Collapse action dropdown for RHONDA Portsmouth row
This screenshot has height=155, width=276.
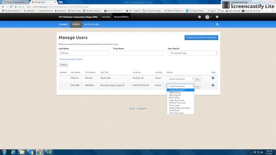click(180, 86)
